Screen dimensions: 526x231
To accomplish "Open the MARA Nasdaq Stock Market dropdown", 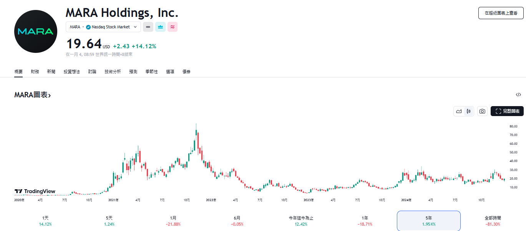I will (x=103, y=27).
